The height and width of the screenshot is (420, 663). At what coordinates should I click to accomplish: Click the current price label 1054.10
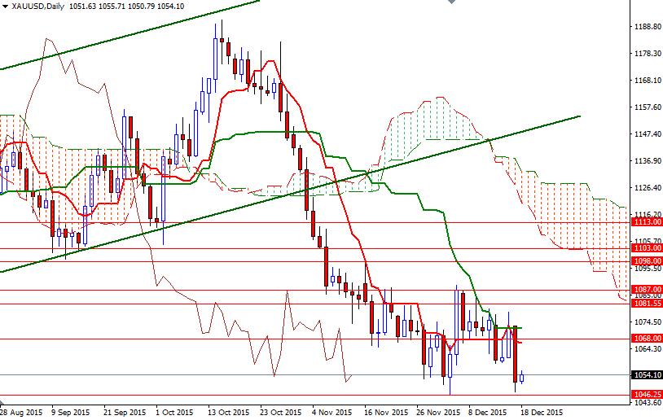tap(646, 375)
